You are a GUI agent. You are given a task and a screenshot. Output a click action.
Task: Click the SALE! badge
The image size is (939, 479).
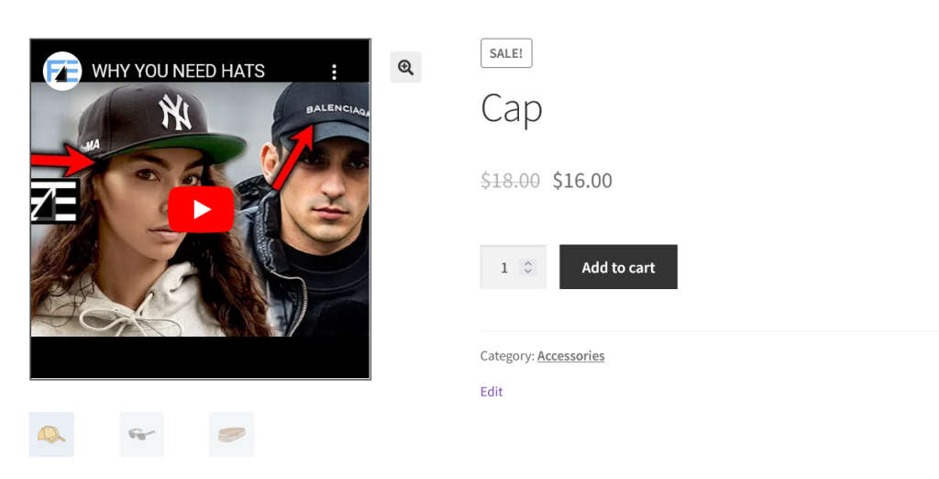pyautogui.click(x=506, y=53)
